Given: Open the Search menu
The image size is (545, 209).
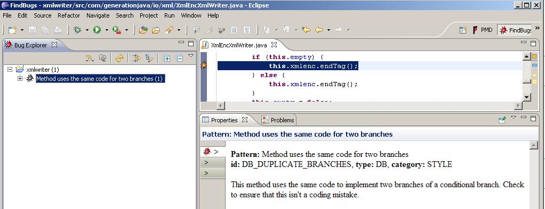Looking at the screenshot, I should pyautogui.click(x=125, y=15).
